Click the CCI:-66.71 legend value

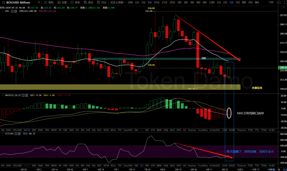pyautogui.click(x=29, y=134)
